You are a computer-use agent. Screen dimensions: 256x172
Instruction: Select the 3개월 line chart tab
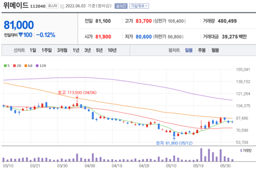(x=62, y=50)
